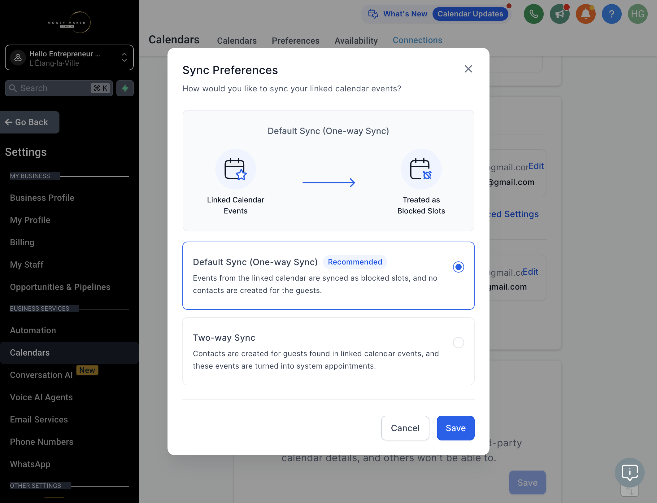Open Business Profile settings
Viewport: 657px width, 503px height.
point(42,198)
